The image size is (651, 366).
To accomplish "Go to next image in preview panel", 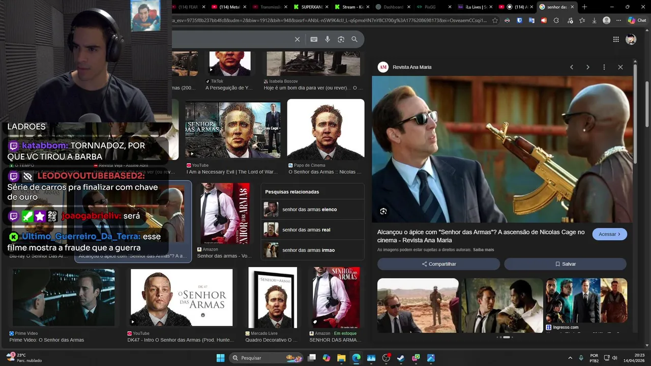I will pos(588,67).
